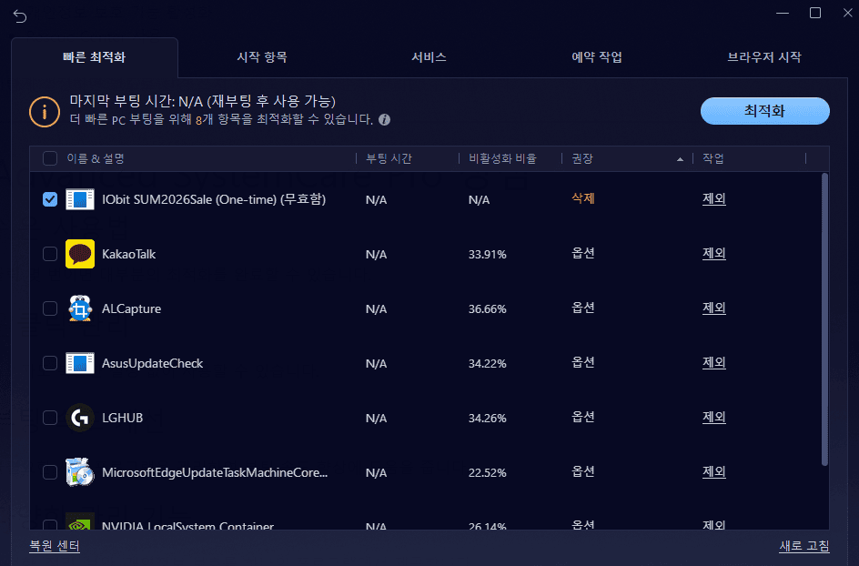
Task: Click the LGHUB Logitech icon
Action: pyautogui.click(x=80, y=418)
